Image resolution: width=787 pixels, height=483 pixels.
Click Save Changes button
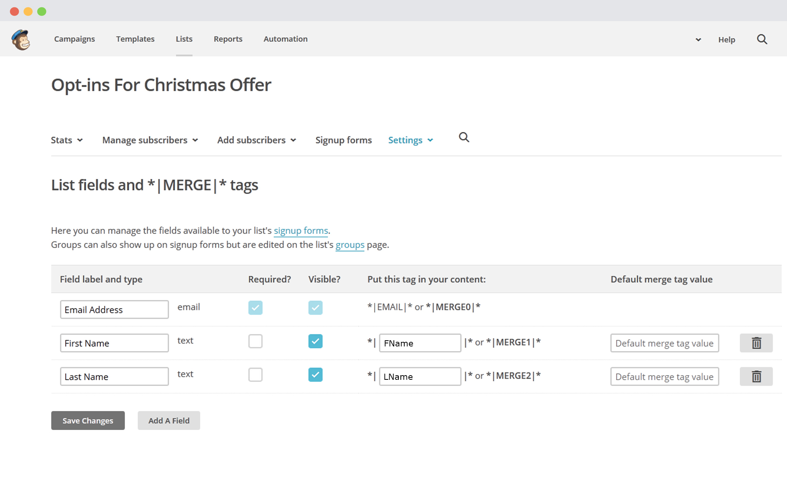[x=88, y=420]
